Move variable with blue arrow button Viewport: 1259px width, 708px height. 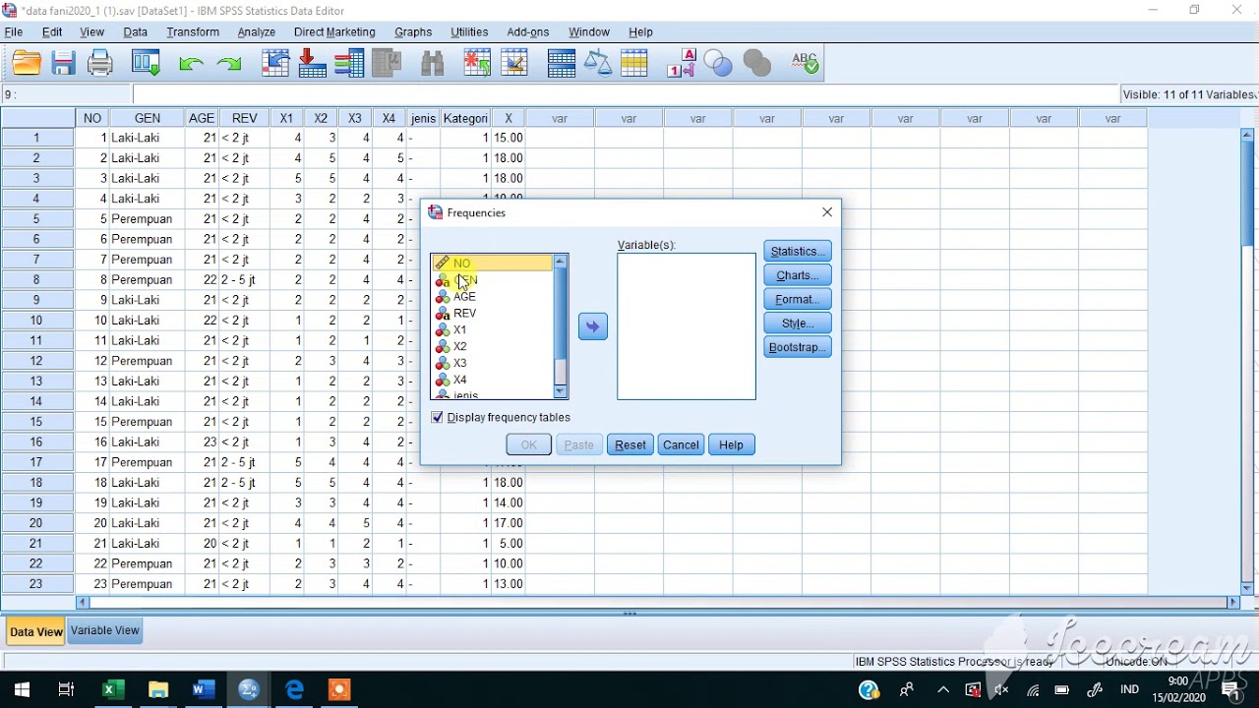tap(593, 326)
